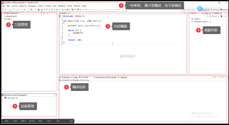Click the Sort alphabetically icon in Outline
Screen dimensions: 229x125
[x=210, y=16]
